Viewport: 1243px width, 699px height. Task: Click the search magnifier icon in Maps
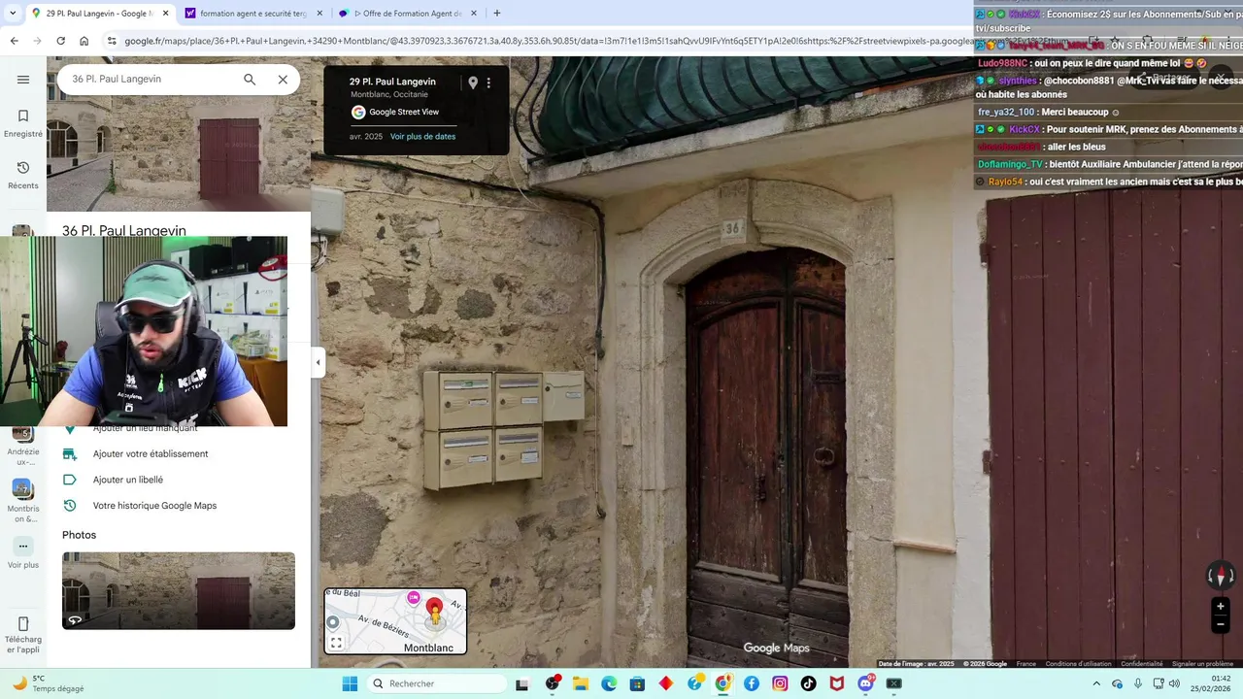pyautogui.click(x=250, y=80)
